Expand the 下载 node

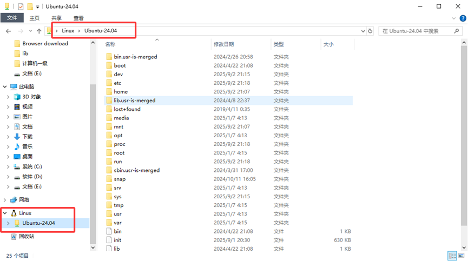8,137
